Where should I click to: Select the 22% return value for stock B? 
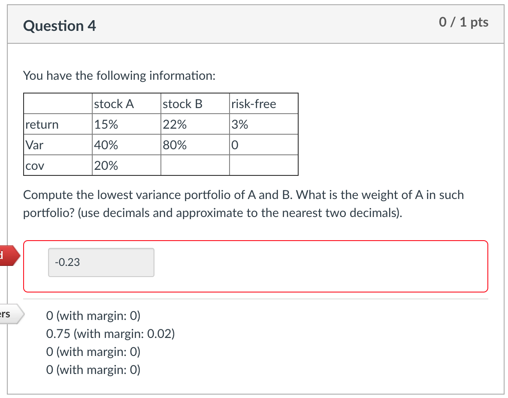coord(174,124)
